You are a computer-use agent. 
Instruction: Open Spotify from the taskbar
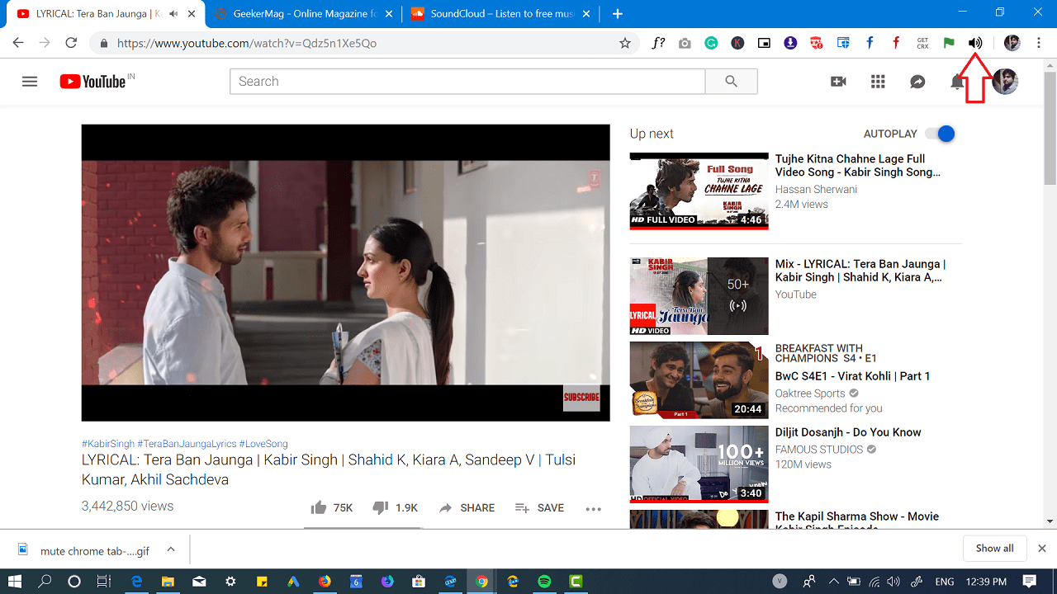[544, 581]
